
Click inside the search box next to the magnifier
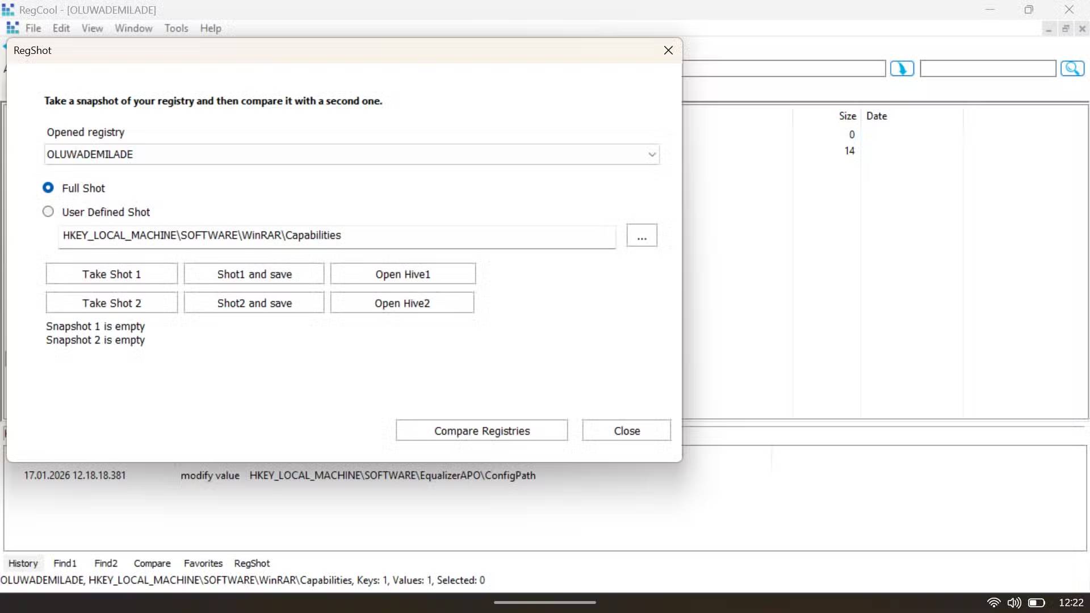pos(988,68)
